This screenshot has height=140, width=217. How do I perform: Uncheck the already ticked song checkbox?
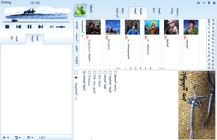pos(84,73)
